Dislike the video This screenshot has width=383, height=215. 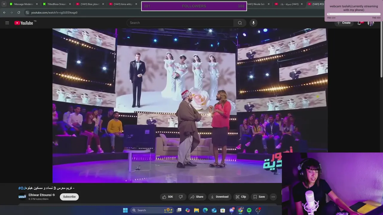pyautogui.click(x=181, y=197)
